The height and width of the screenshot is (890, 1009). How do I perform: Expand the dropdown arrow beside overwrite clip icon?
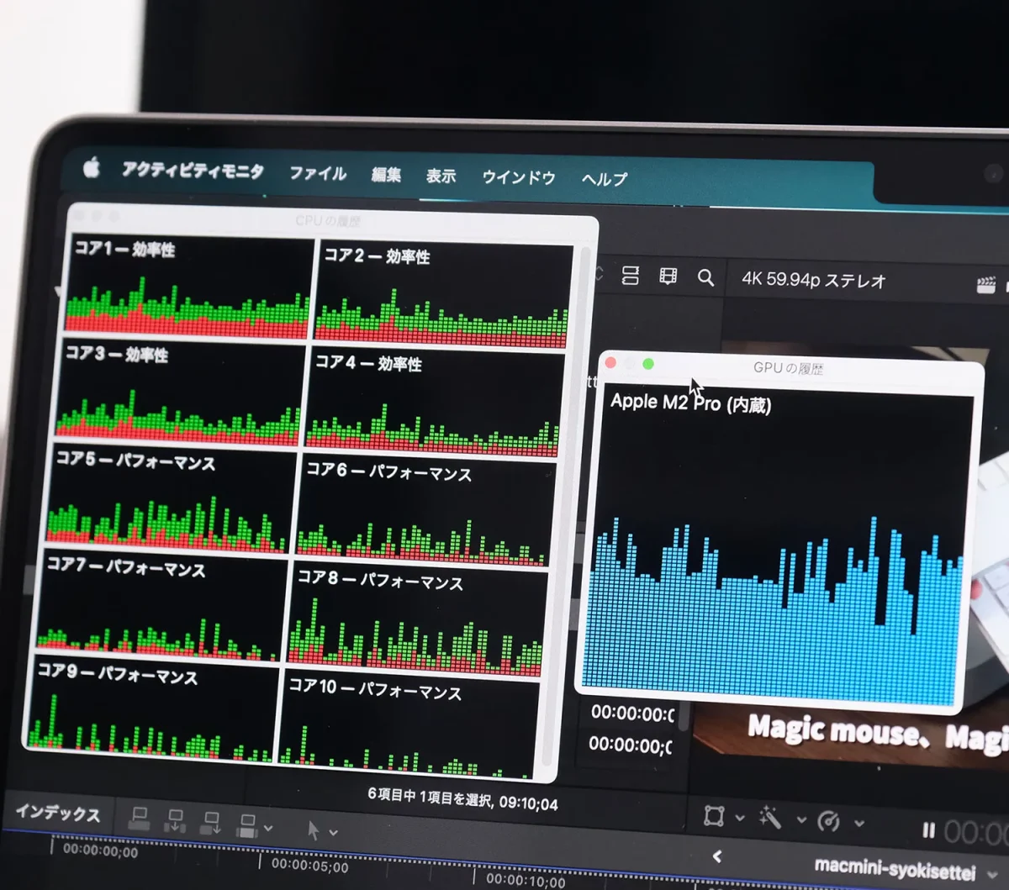pos(268,829)
